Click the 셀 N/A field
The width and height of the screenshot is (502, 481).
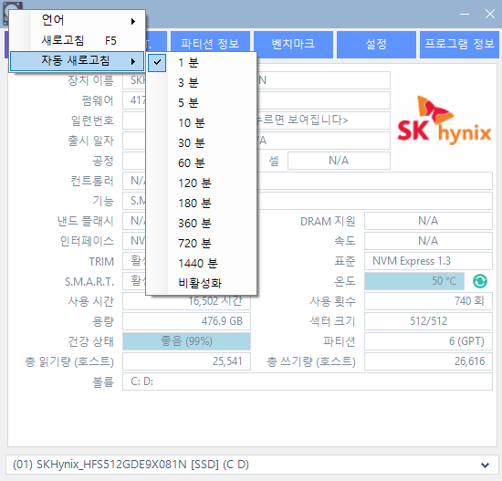[x=339, y=161]
